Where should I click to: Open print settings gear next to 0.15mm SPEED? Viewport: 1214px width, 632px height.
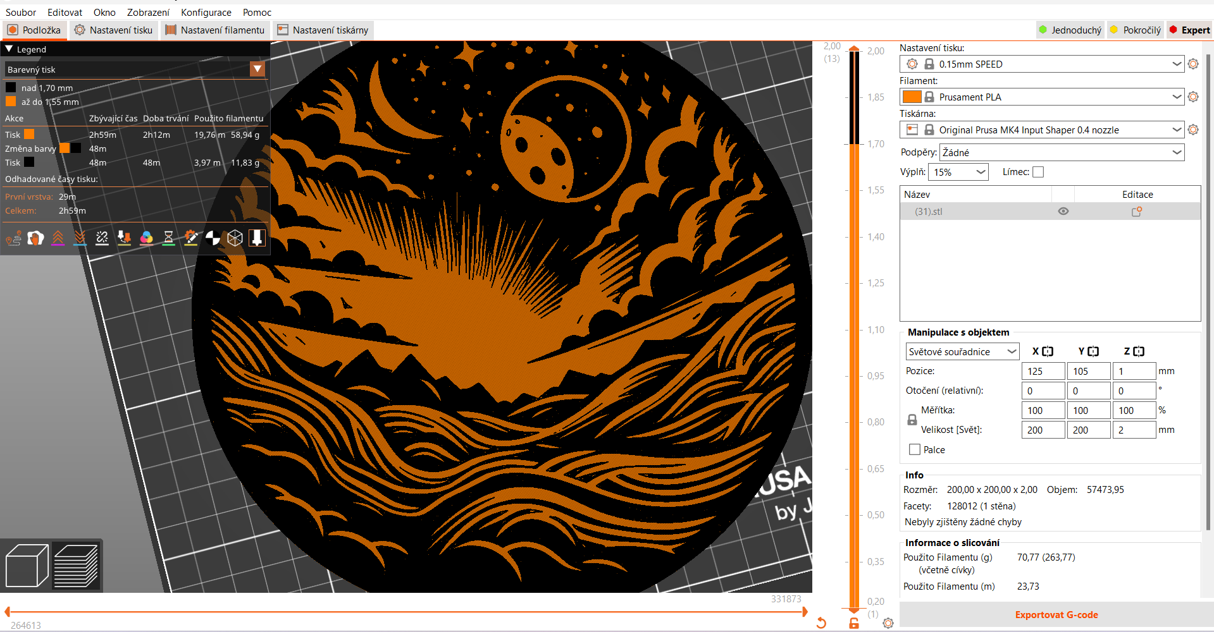pos(1193,64)
